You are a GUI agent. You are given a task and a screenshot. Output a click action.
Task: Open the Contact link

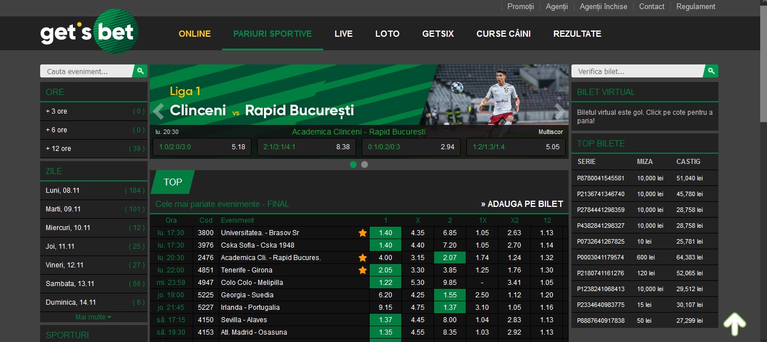[x=652, y=7]
